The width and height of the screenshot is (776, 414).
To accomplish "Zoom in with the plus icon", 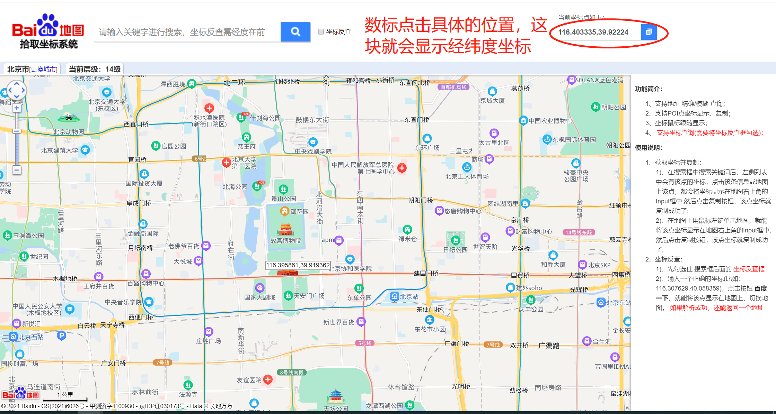I will [x=16, y=108].
